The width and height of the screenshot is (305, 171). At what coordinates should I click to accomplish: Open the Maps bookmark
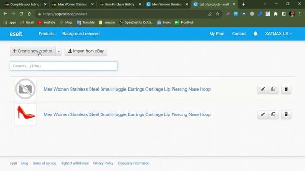[x=66, y=22]
